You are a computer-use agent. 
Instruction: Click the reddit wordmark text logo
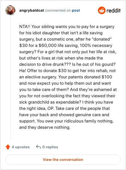point(113,10)
